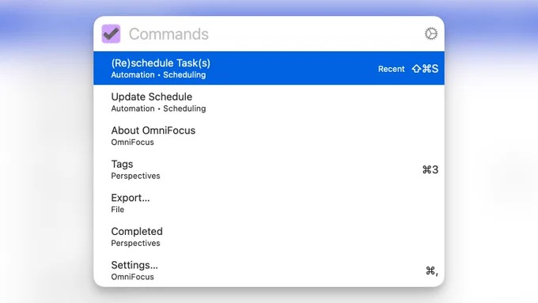The image size is (538, 303).
Task: Run the (Re)schedule Task(s) command
Action: [x=269, y=68]
